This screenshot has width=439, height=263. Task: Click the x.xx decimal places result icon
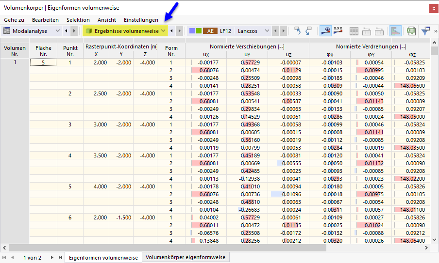coord(338,31)
